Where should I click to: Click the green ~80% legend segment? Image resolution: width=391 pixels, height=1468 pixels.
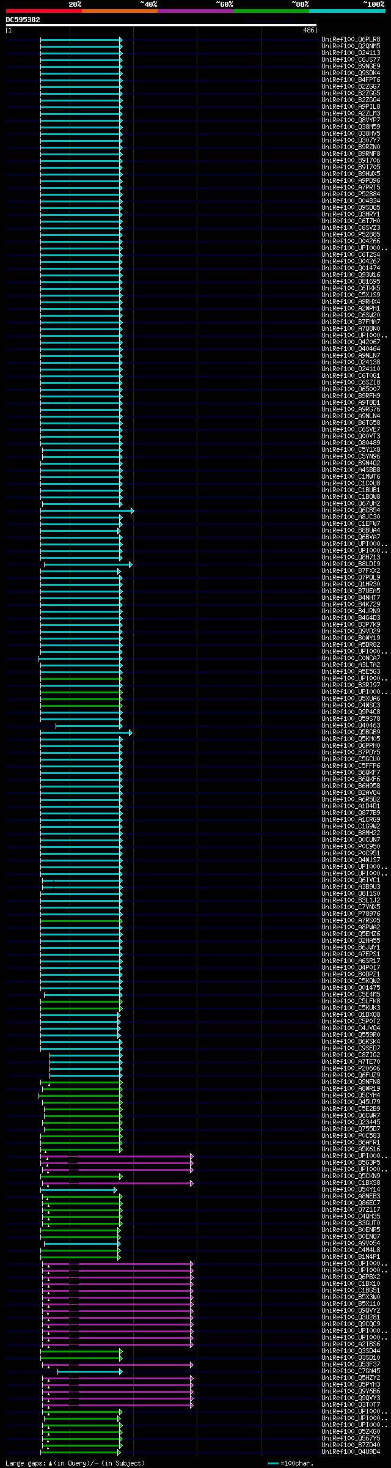tap(271, 11)
